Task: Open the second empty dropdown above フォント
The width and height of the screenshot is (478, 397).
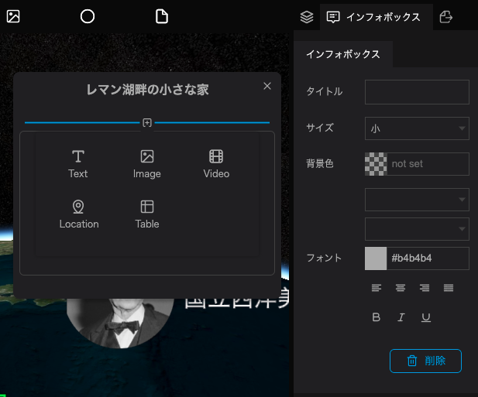Action: 417,229
